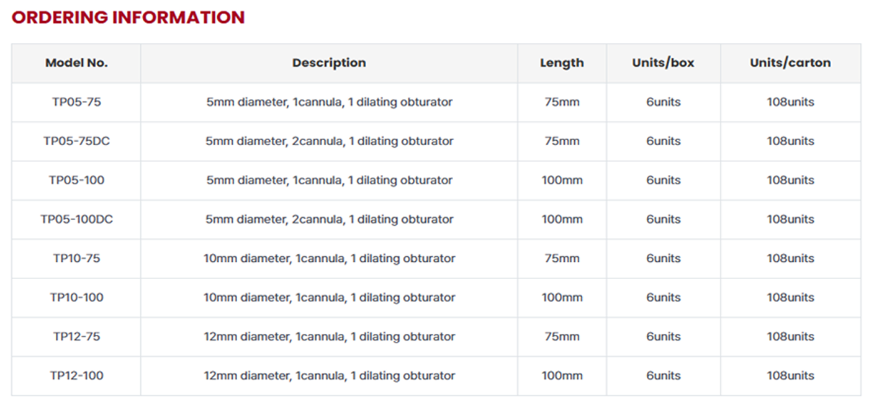This screenshot has width=869, height=402.
Task: Click the TP05-75DC description with 2cannula
Action: tap(329, 141)
